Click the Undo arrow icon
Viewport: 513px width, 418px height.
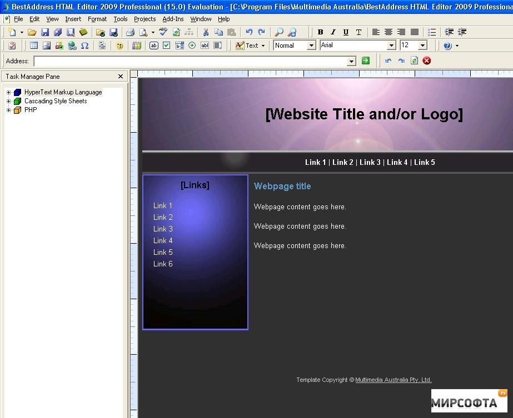pyautogui.click(x=249, y=32)
